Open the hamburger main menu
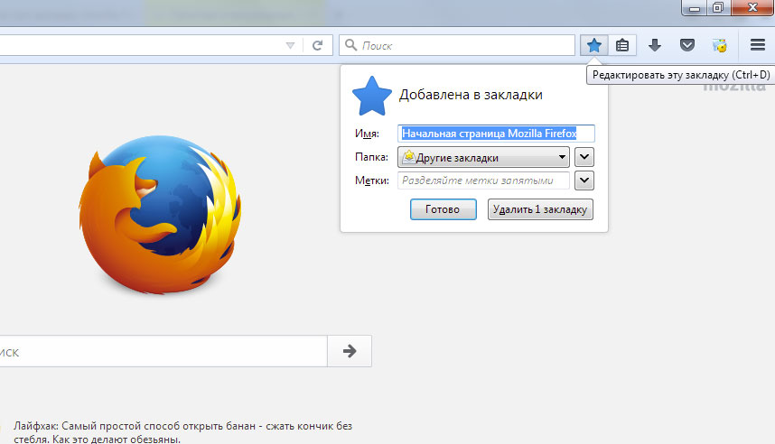Viewport: 775px width, 444px height. (x=757, y=45)
